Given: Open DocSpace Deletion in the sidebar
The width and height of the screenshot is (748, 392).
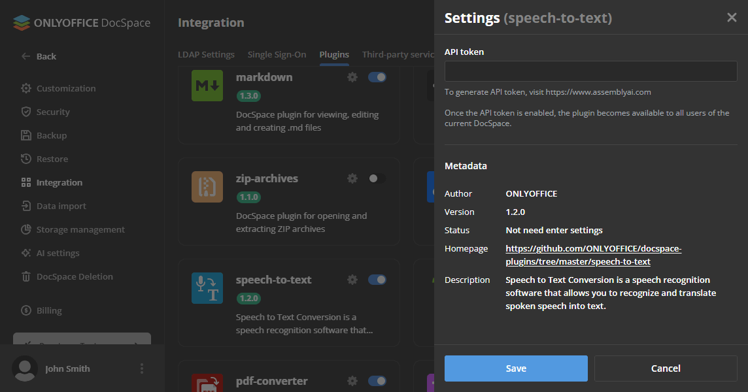Looking at the screenshot, I should pos(75,276).
